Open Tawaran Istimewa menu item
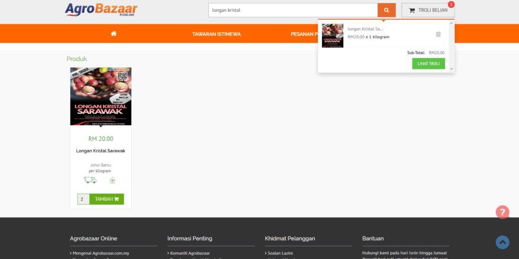The height and width of the screenshot is (259, 519). (216, 34)
